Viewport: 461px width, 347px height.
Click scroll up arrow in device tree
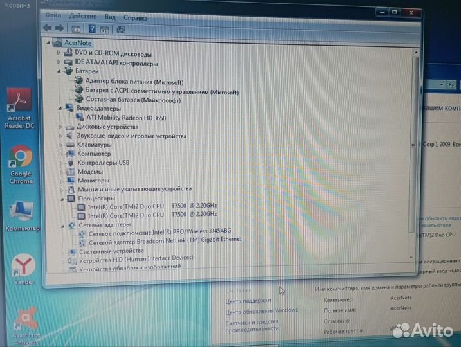(x=416, y=52)
